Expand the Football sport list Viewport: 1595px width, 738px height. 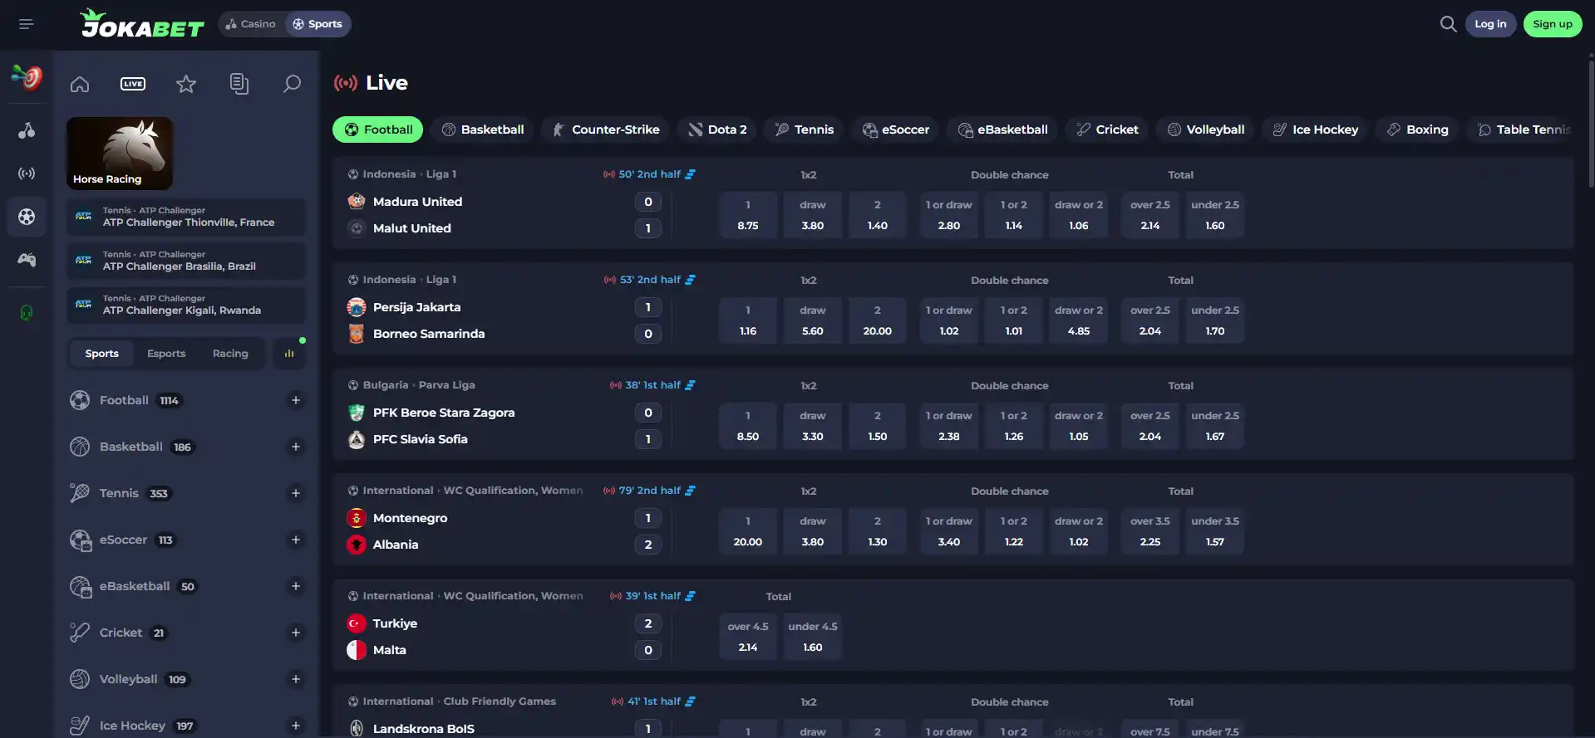point(295,400)
